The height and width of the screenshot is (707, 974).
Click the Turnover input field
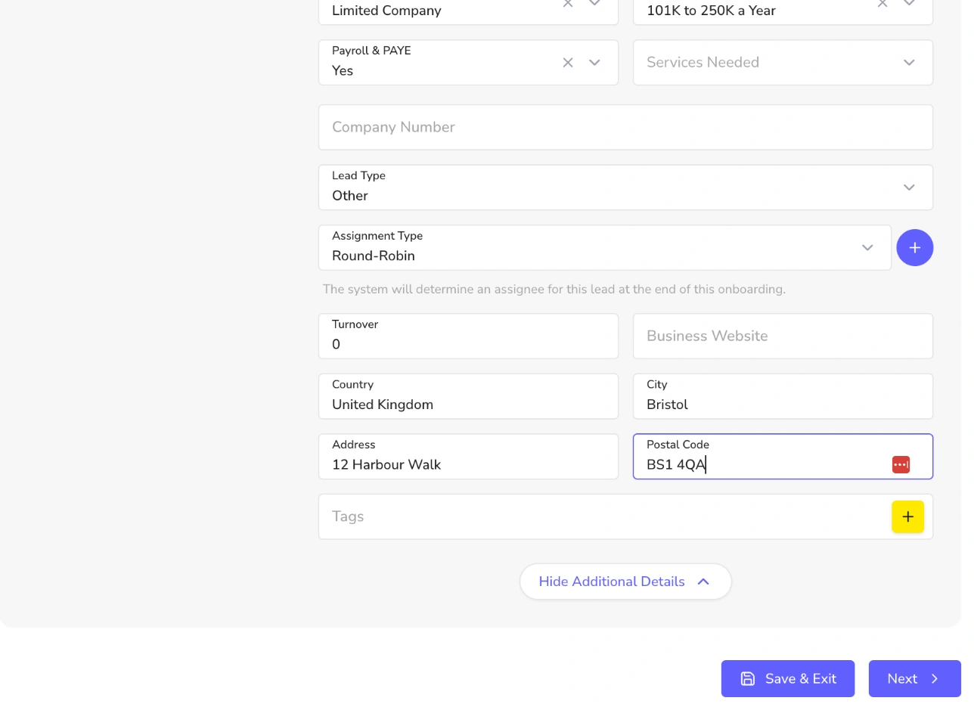point(468,336)
